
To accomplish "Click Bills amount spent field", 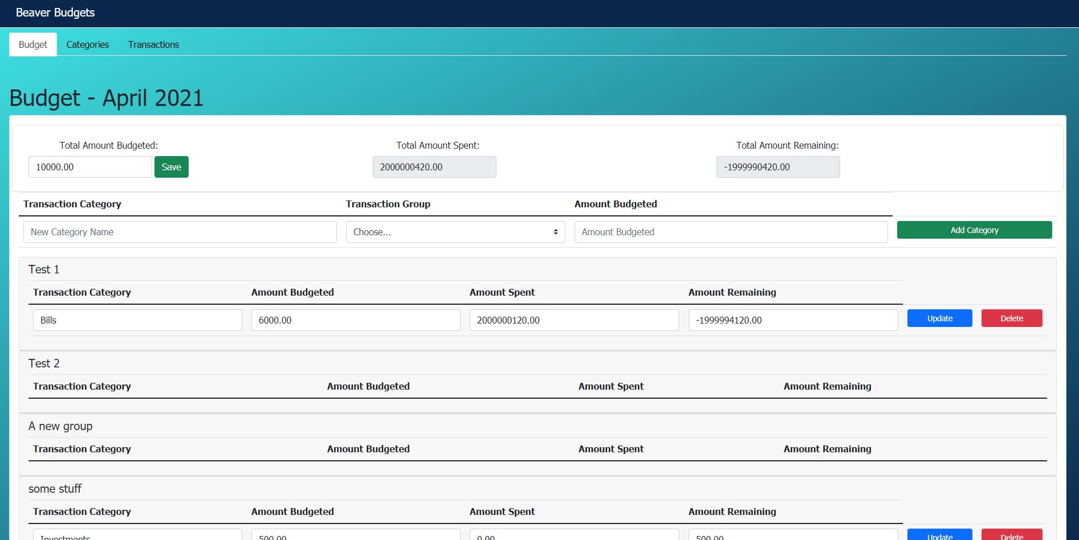I will [575, 320].
